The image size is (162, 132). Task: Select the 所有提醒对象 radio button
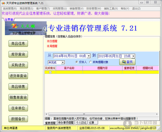point(90,62)
